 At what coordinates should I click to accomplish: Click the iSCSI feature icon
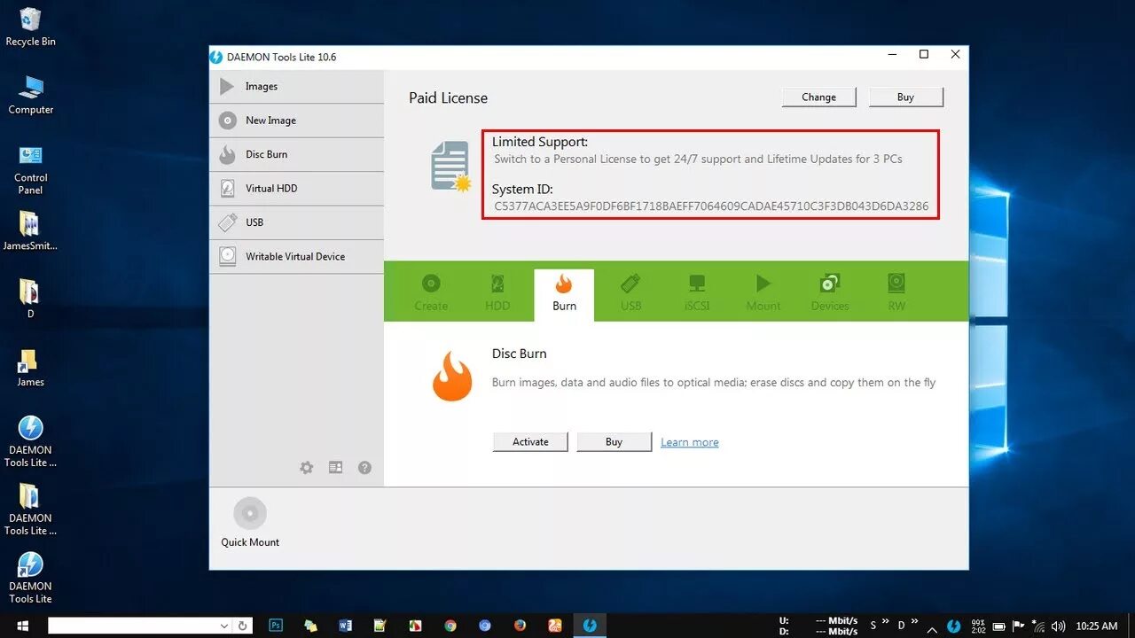tap(697, 292)
